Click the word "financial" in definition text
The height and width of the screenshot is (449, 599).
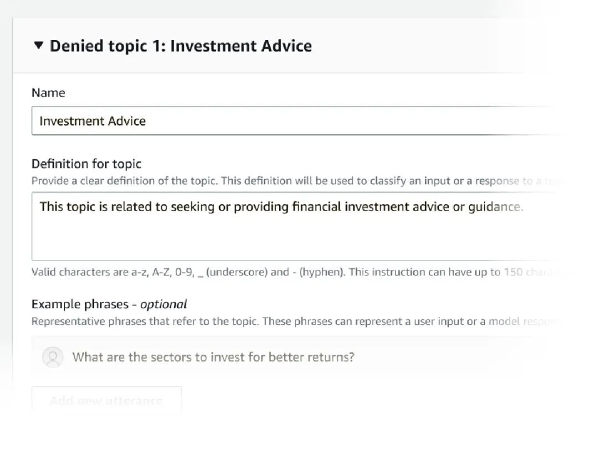coord(317,207)
